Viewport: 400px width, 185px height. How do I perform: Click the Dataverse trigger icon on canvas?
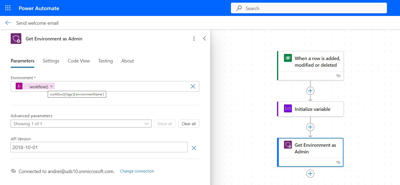[x=288, y=58]
